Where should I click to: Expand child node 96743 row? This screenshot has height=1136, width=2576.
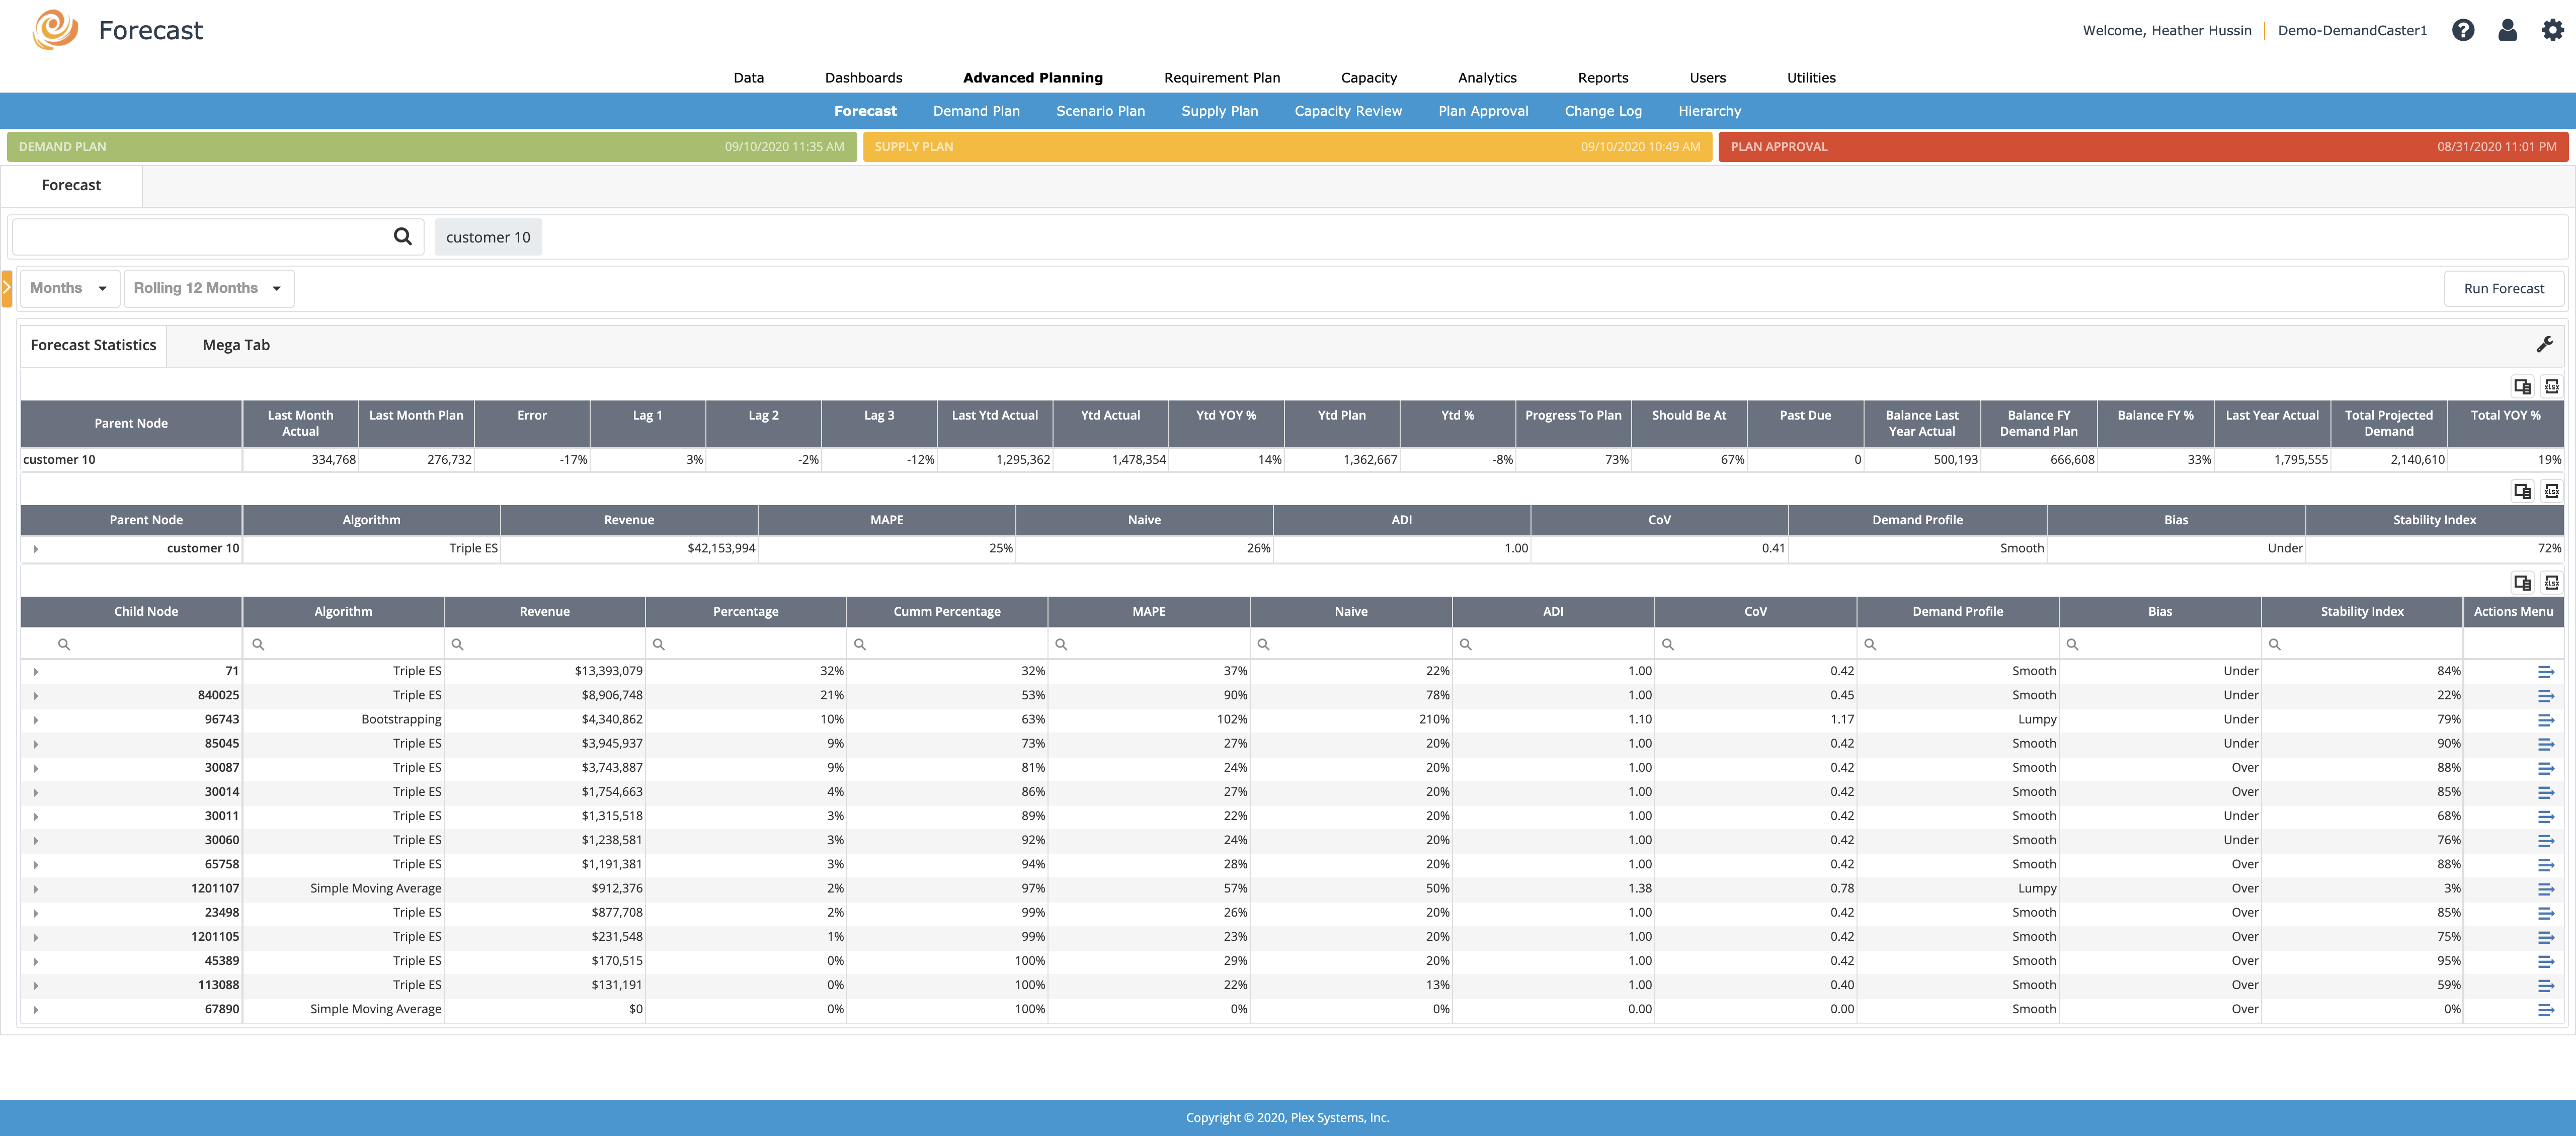(36, 720)
